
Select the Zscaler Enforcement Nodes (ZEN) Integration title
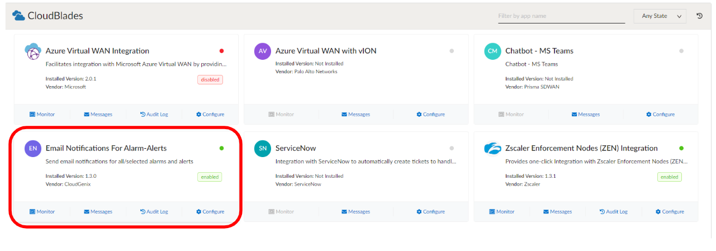581,148
